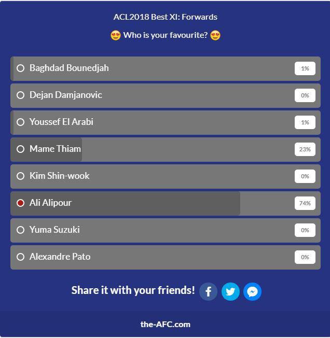The image size is (330, 338).
Task: Select Alexandre Pato radio option
Action: click(21, 257)
